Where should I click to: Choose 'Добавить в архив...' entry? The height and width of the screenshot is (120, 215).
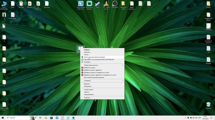coord(102,68)
